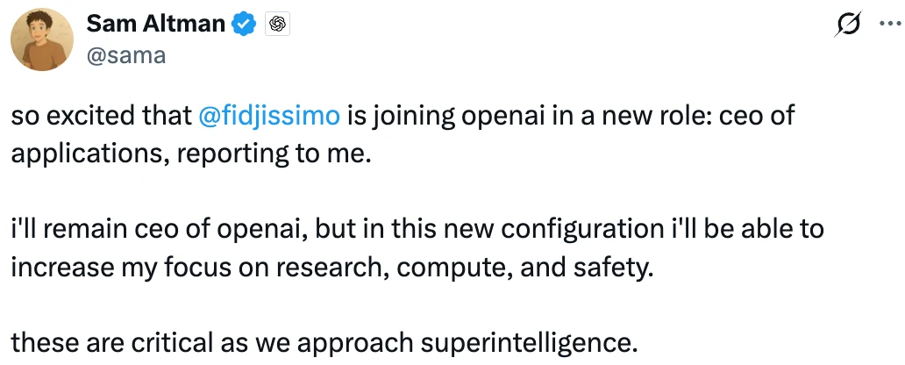Open the @sama handle link
The height and width of the screenshot is (365, 905).
[x=125, y=56]
